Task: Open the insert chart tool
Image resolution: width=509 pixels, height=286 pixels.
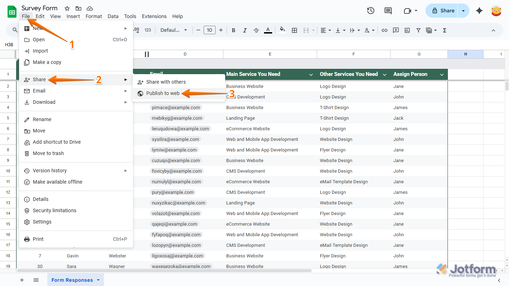Action: (x=407, y=30)
